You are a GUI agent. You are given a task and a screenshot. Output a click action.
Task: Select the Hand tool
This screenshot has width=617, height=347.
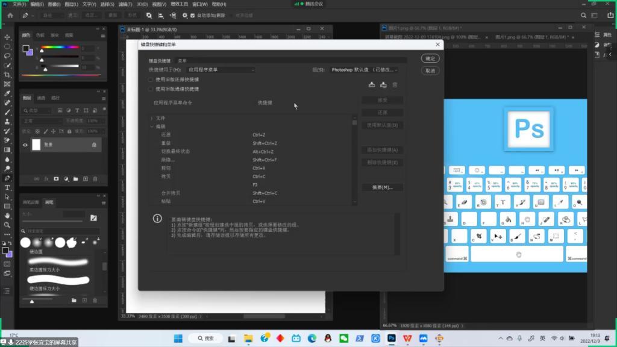(7, 215)
